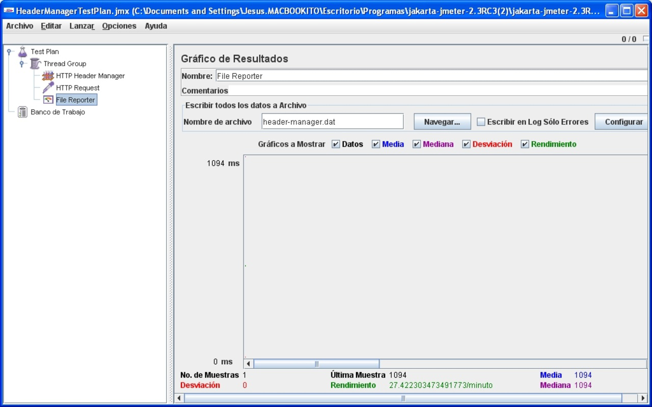The height and width of the screenshot is (407, 652).
Task: Click the Última Muestra value 1094
Action: click(x=398, y=375)
